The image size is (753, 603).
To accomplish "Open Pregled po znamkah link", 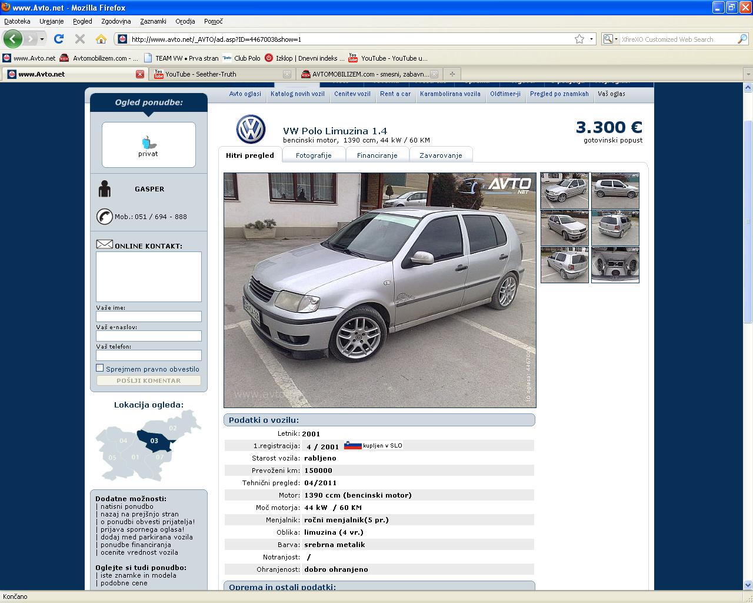I will click(559, 94).
